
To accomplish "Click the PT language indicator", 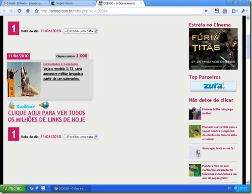I will pyautogui.click(x=229, y=188).
